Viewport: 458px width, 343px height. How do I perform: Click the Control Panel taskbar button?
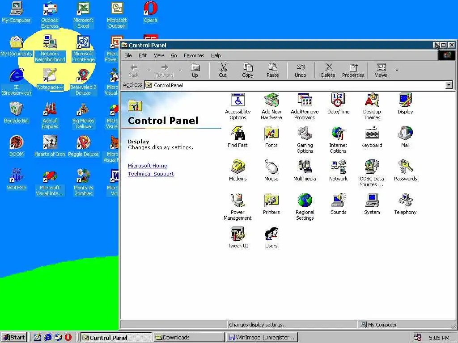[116, 338]
